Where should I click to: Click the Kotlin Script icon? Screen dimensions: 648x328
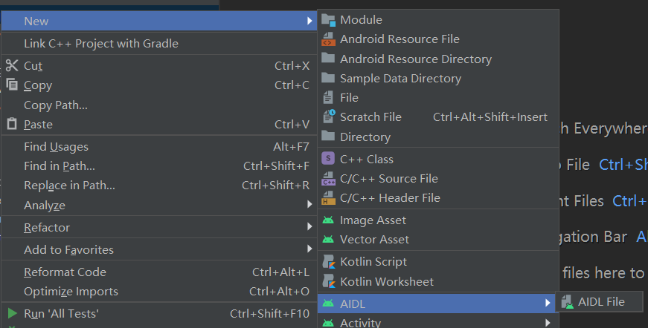(329, 262)
